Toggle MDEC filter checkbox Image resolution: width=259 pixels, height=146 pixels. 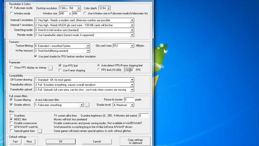(11, 119)
